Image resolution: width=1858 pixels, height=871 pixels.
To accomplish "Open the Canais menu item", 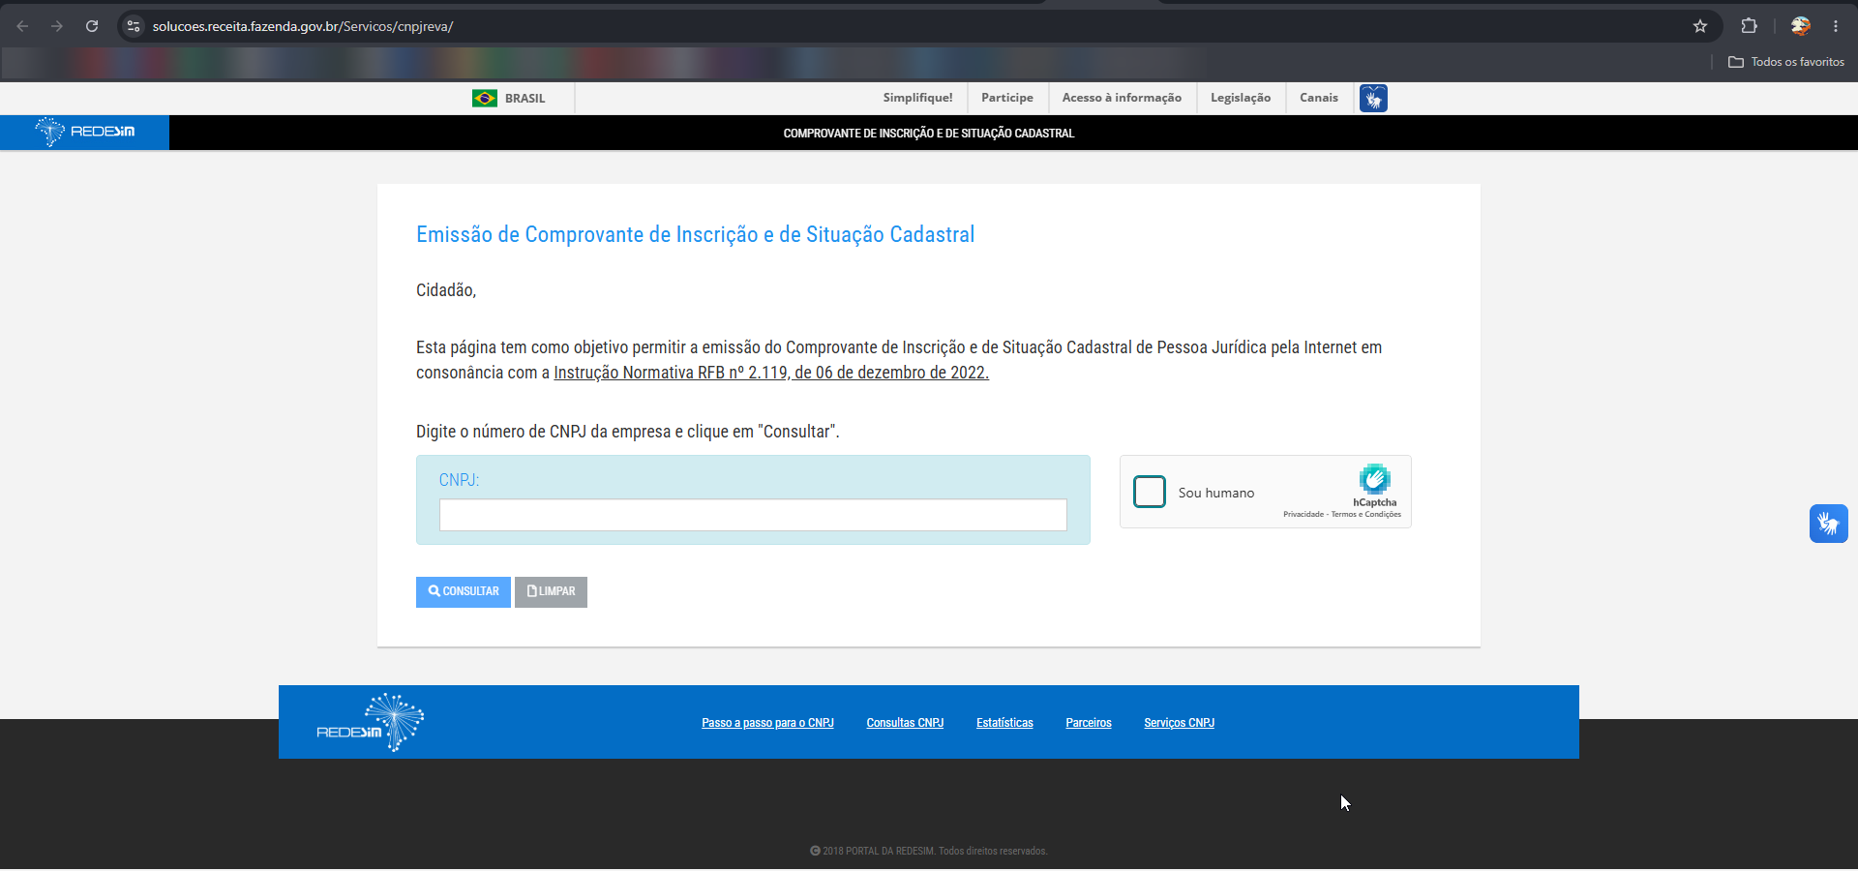I will click(x=1319, y=98).
